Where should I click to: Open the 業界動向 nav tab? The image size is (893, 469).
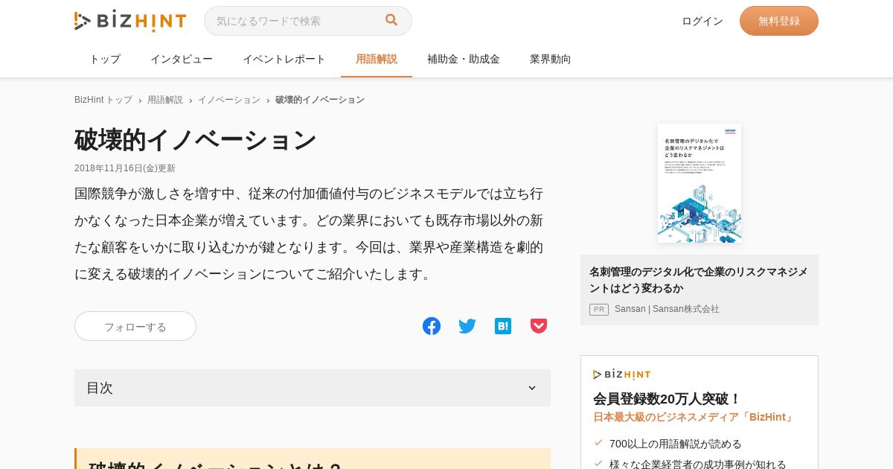pyautogui.click(x=551, y=59)
